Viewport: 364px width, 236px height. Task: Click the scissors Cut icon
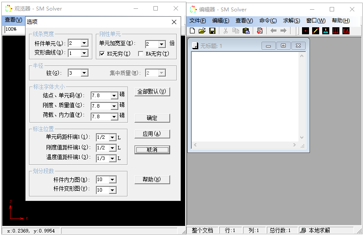pyautogui.click(x=226, y=31)
